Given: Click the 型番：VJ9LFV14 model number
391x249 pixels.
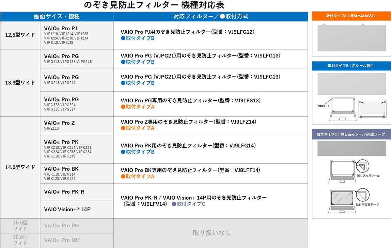Looking at the screenshot, I should [x=146, y=204].
